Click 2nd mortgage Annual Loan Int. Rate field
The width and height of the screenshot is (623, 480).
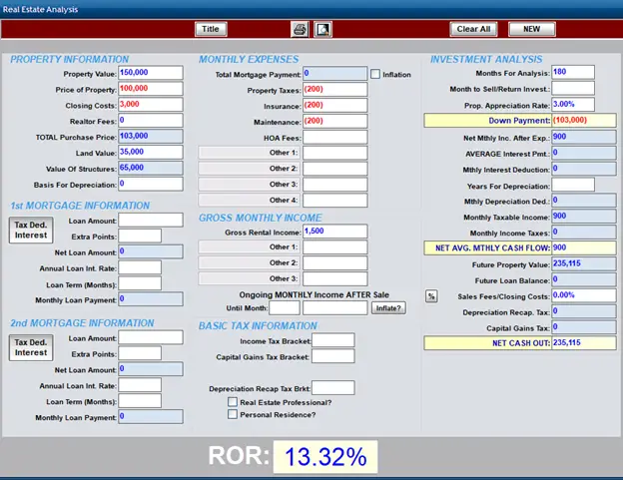[140, 385]
